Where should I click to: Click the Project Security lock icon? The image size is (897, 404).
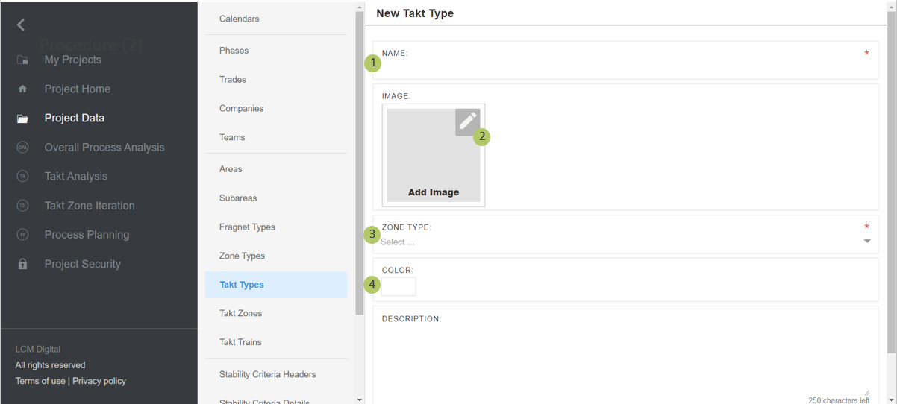(x=22, y=264)
